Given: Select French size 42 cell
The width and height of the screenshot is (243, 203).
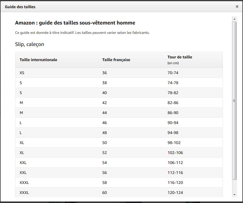Looking at the screenshot, I should pos(105,103).
